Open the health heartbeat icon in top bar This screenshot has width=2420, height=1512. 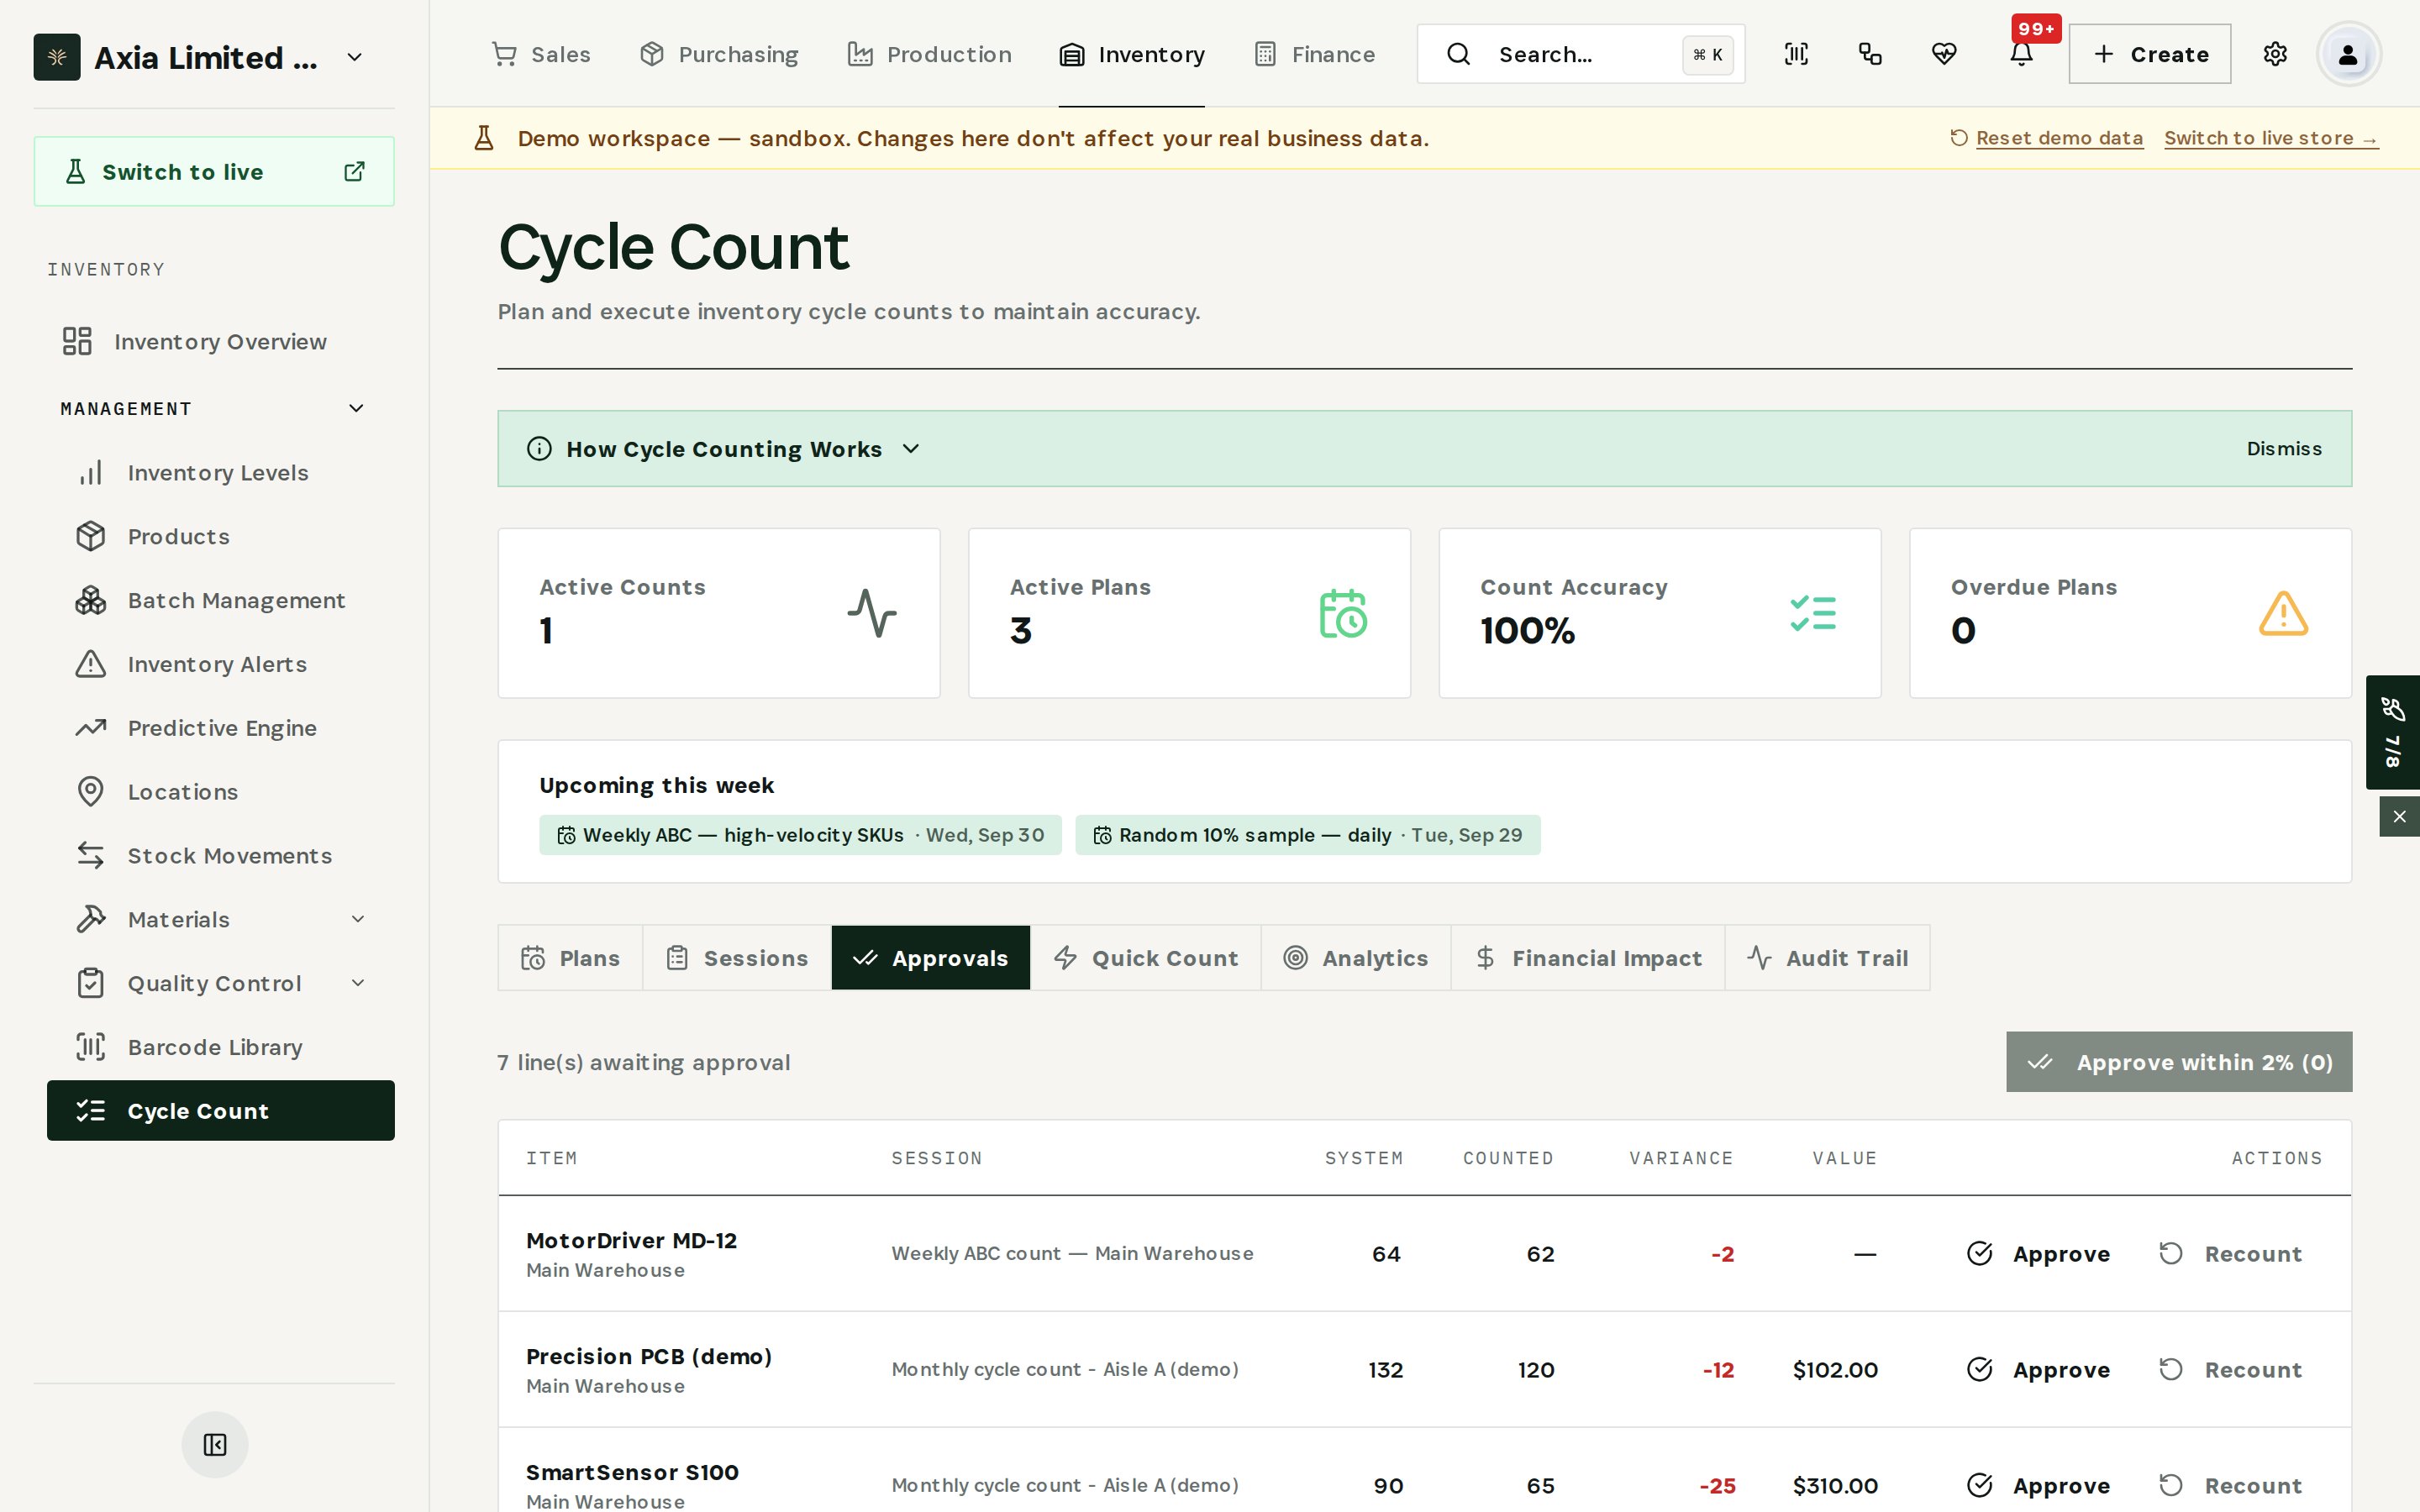tap(1944, 54)
